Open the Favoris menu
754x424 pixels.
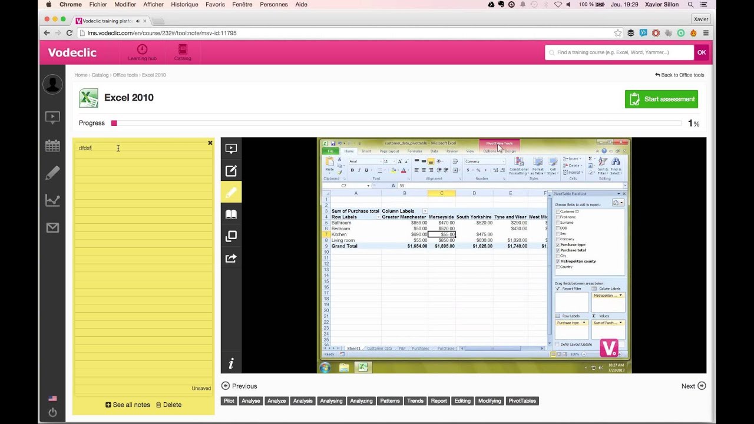coord(215,4)
